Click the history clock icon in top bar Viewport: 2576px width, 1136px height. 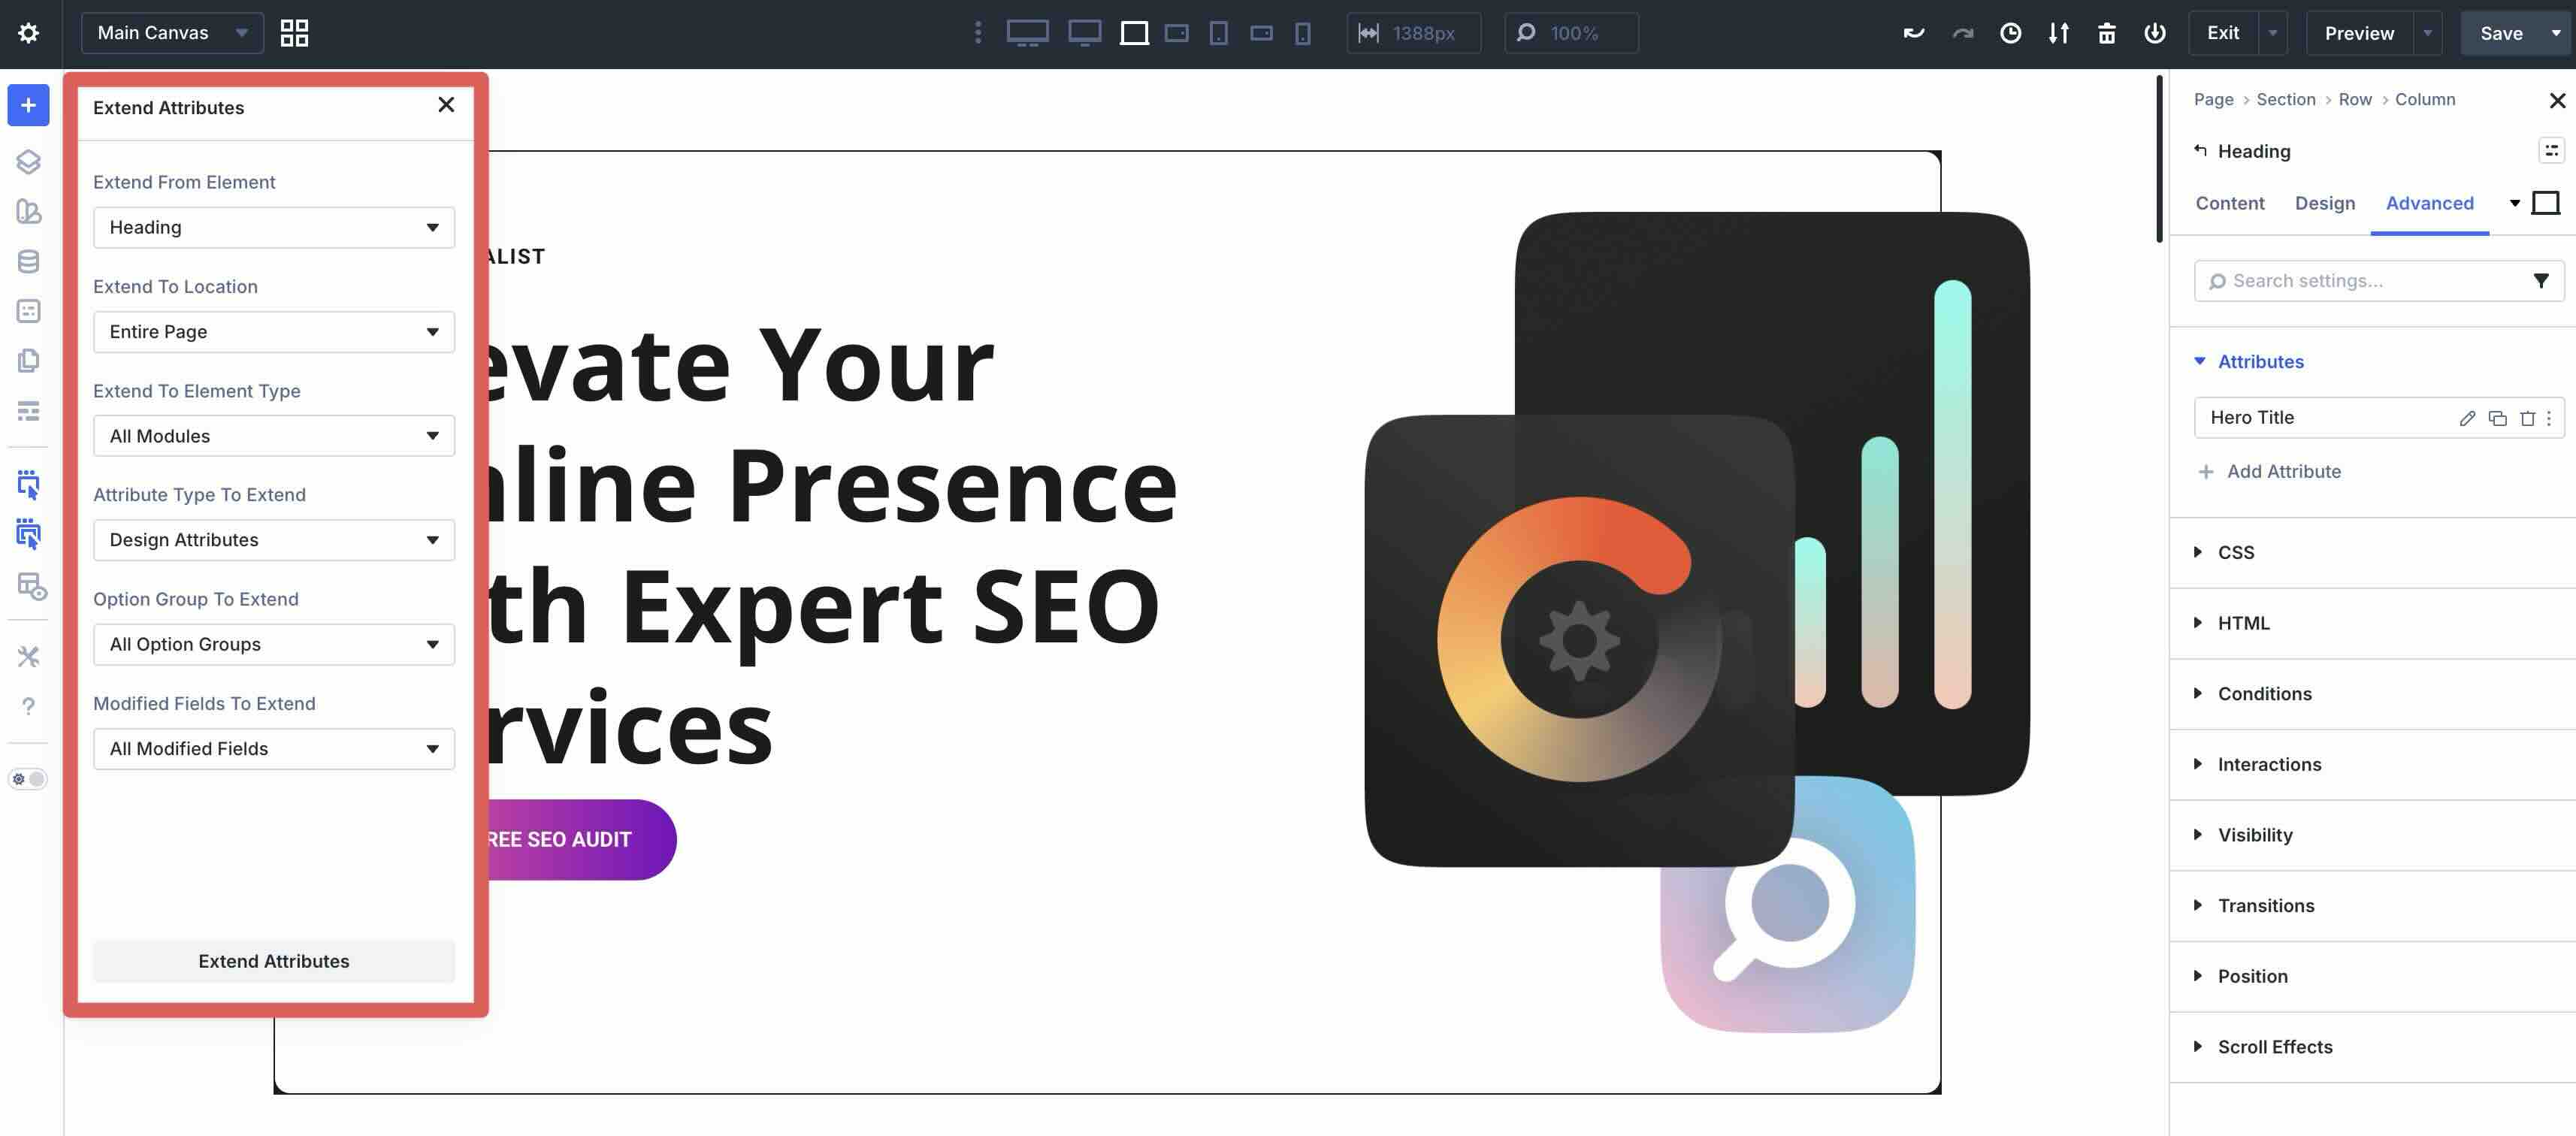(2010, 33)
